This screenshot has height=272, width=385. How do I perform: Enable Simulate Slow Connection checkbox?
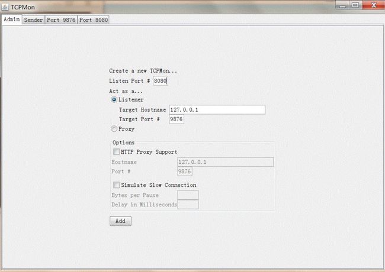pos(116,184)
